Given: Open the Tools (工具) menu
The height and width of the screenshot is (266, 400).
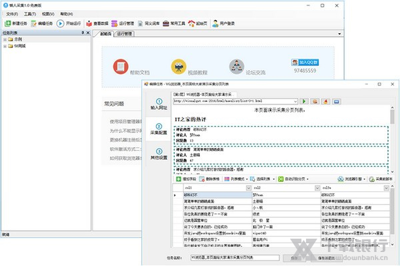Looking at the screenshot, I should pos(30,14).
